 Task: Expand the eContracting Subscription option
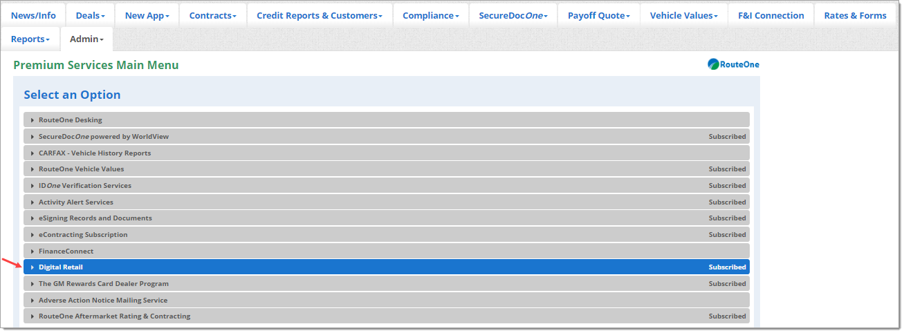point(387,235)
